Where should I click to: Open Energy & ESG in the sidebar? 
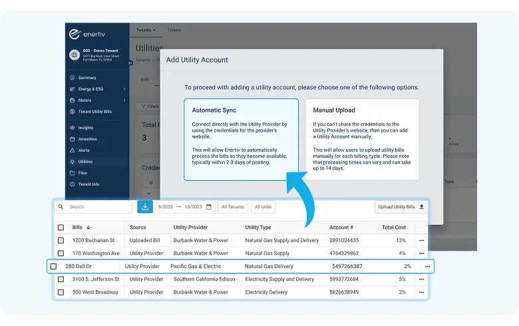pyautogui.click(x=90, y=88)
